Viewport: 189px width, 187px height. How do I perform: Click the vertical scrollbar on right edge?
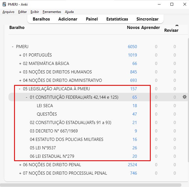tap(188, 100)
